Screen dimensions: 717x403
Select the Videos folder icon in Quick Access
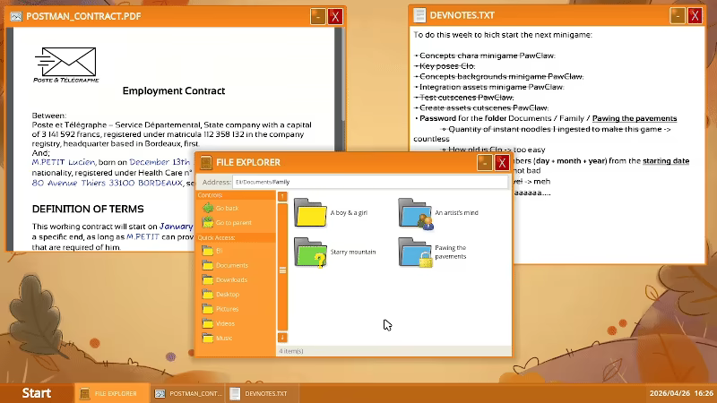click(208, 323)
